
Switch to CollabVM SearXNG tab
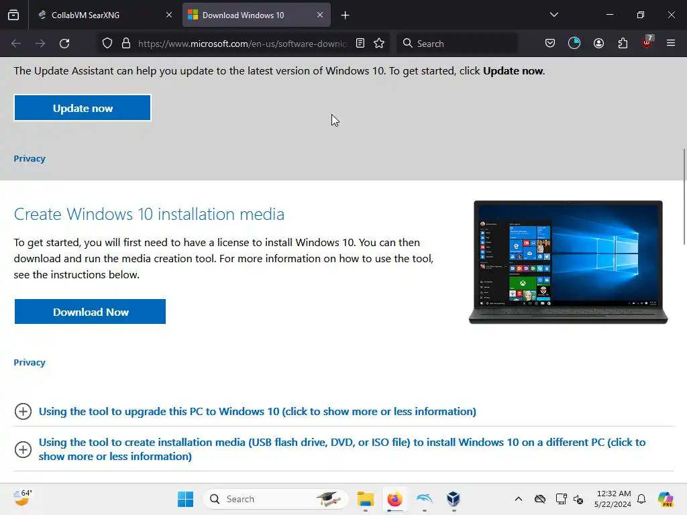pos(104,15)
